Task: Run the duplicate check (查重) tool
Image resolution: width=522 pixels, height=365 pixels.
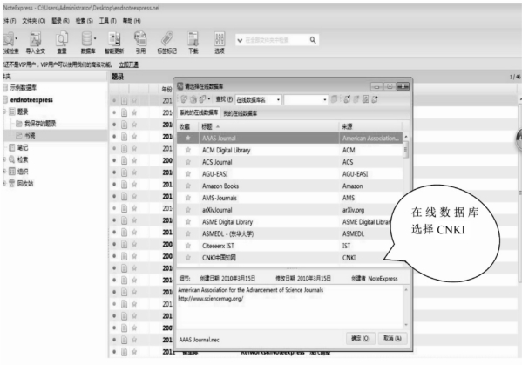Action: 62,43
